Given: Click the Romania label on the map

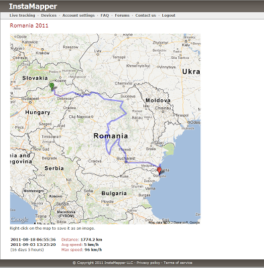Looking at the screenshot, I should tap(111, 135).
